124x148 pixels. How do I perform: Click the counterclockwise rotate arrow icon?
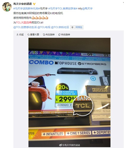tap(44, 35)
